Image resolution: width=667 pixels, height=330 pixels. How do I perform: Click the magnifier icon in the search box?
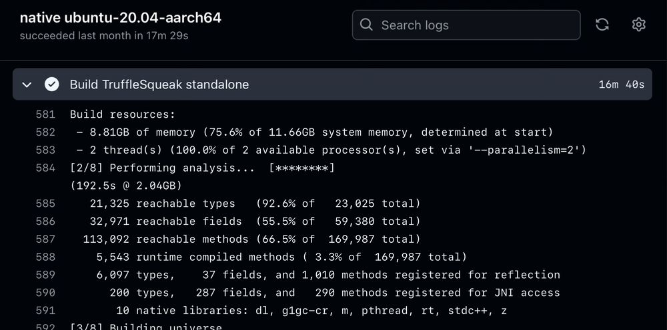tap(366, 25)
